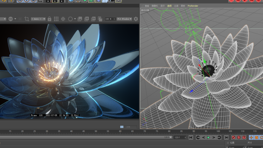Click the copy pages icon
This screenshot has height=148, width=263.
tap(100, 19)
